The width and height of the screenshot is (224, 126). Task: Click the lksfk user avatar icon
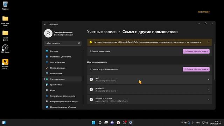(x=91, y=79)
